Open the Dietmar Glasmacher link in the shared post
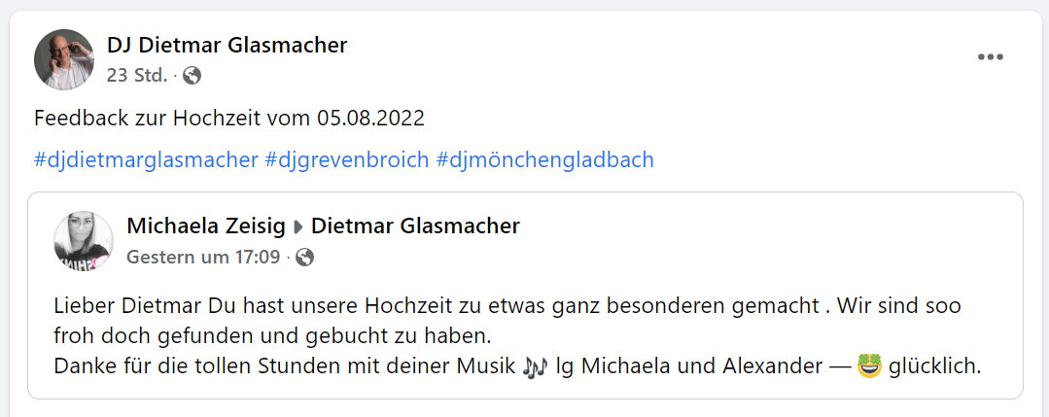Screen dimensions: 1049x417 pyautogui.click(x=415, y=226)
